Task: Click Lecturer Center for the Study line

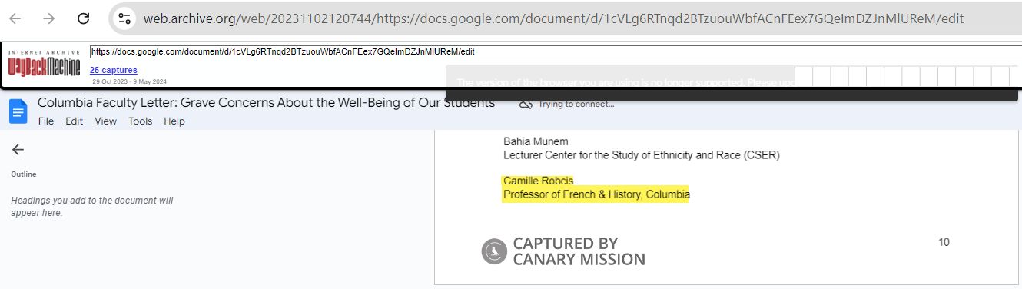Action: pyautogui.click(x=642, y=155)
